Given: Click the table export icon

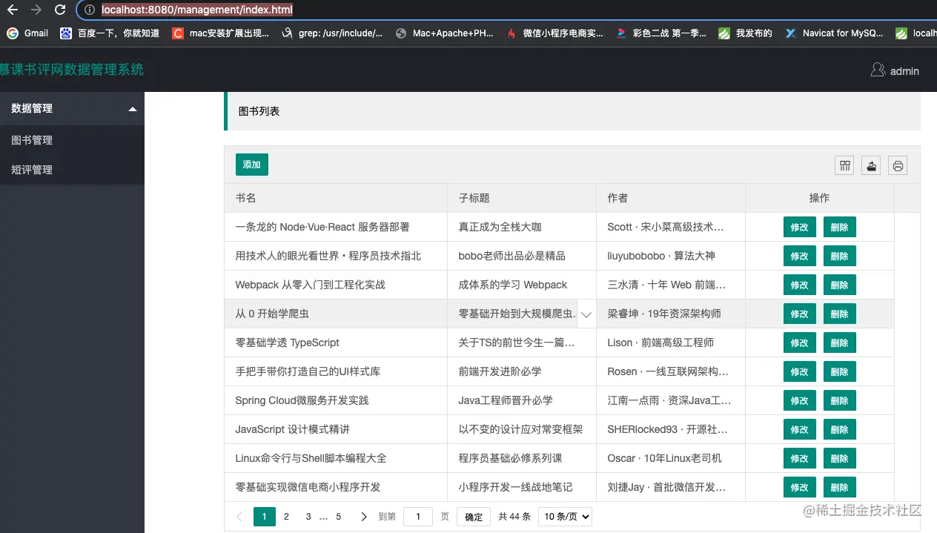Looking at the screenshot, I should coord(871,166).
